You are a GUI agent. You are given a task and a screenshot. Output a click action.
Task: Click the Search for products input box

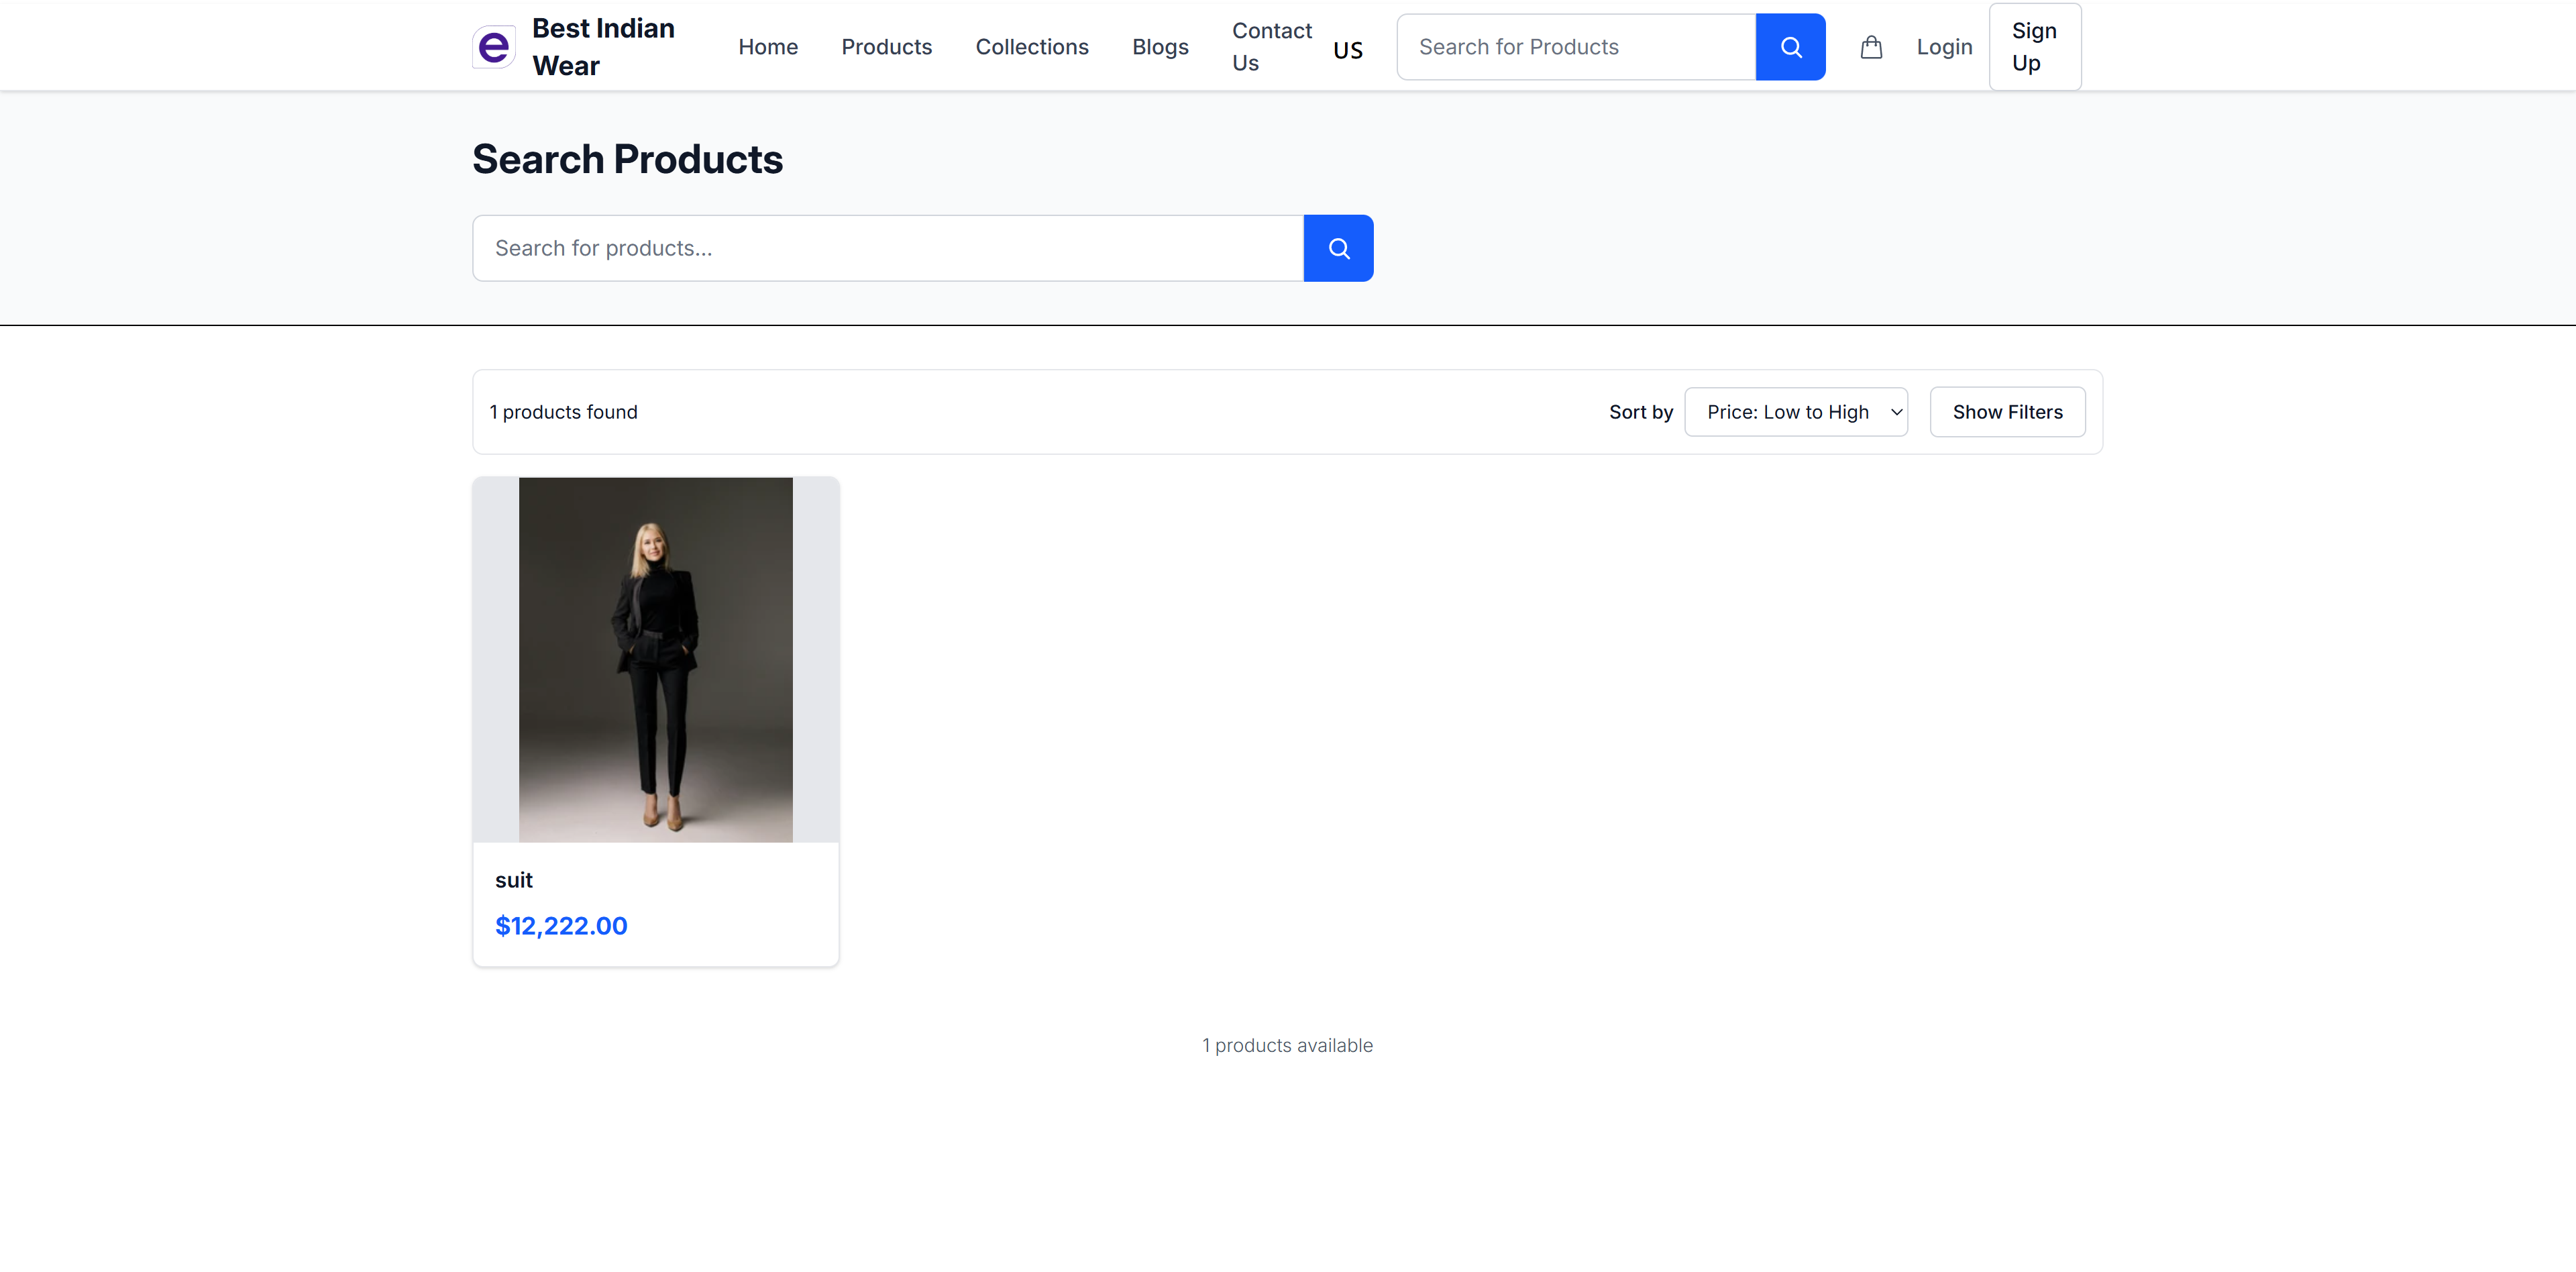[885, 247]
